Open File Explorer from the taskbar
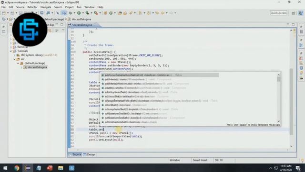 coord(61,168)
